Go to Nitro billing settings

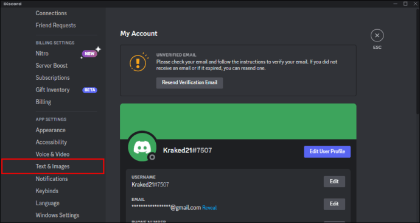click(42, 54)
